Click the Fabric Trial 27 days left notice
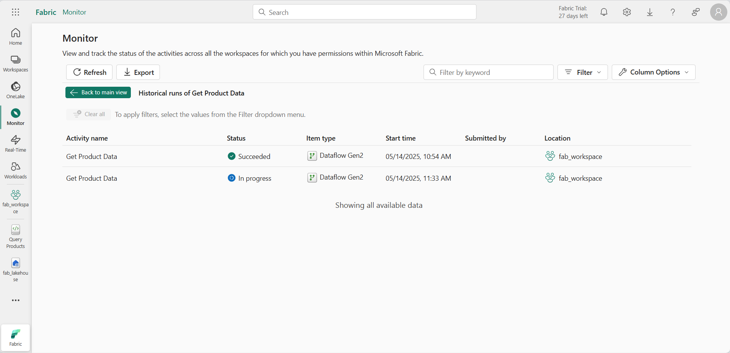Screen dimensions: 730x353 (573, 12)
